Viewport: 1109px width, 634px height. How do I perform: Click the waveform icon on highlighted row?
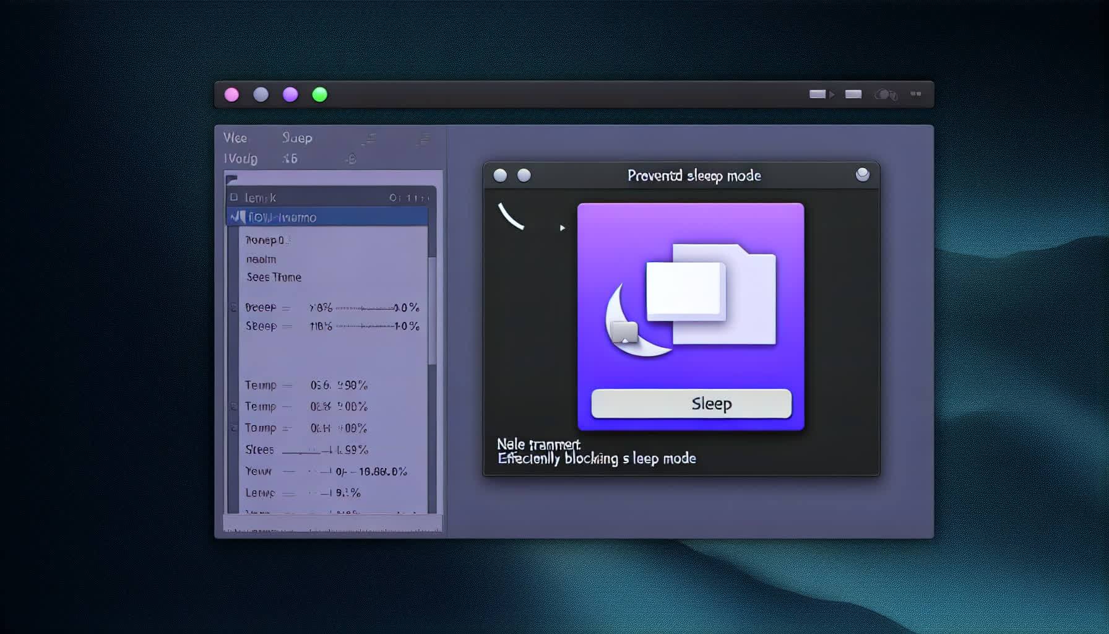237,217
